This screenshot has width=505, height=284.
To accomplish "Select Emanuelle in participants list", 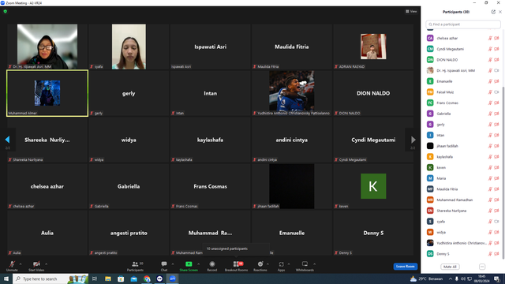I will [x=463, y=81].
